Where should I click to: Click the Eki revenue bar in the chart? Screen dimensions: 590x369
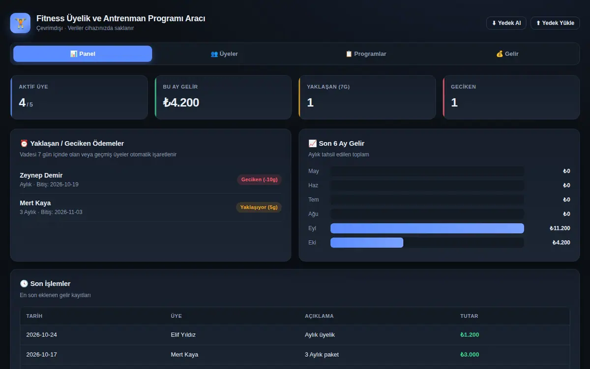click(367, 243)
